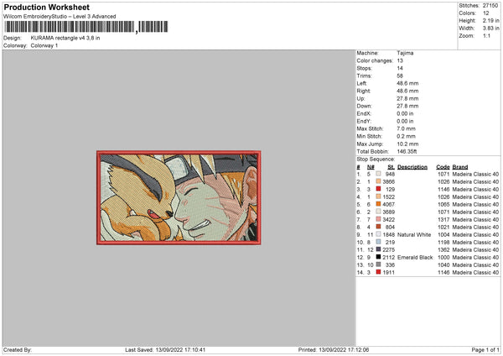The width and height of the screenshot is (503, 356).
Task: Click the N# column header
Action: pyautogui.click(x=371, y=167)
